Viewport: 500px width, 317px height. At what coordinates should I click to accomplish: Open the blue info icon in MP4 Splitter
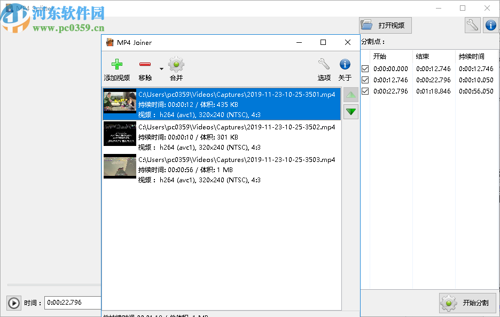(491, 25)
